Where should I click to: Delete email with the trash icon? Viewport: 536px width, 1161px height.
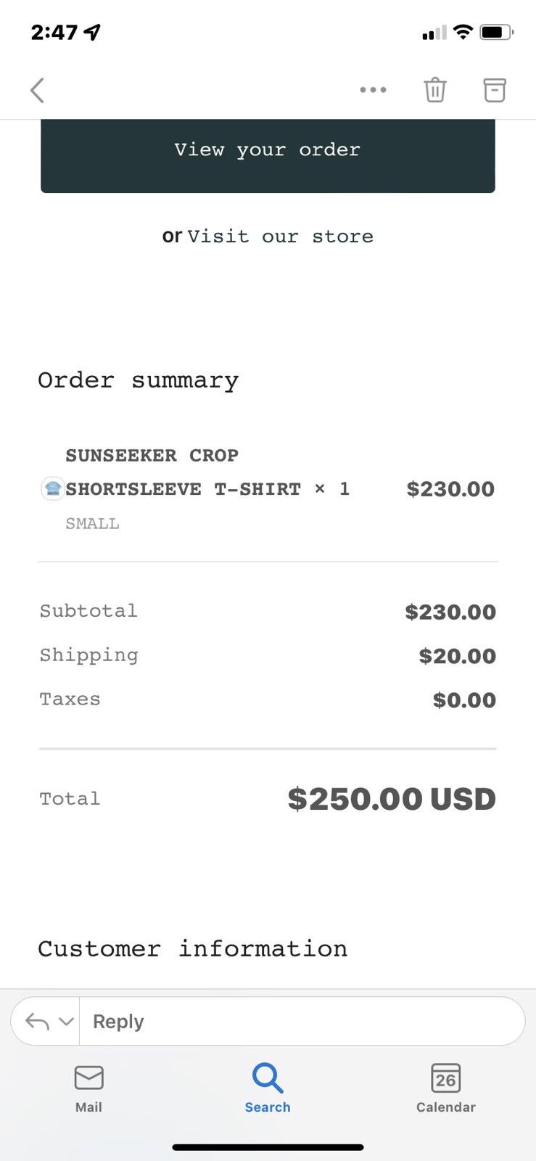coord(435,90)
